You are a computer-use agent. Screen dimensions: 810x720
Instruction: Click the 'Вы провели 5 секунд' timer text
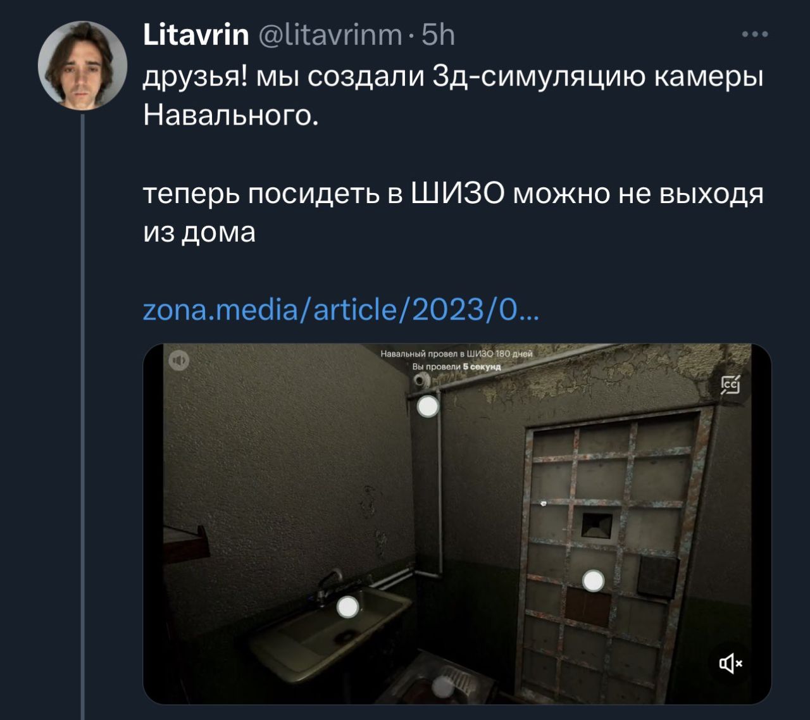pos(456,366)
